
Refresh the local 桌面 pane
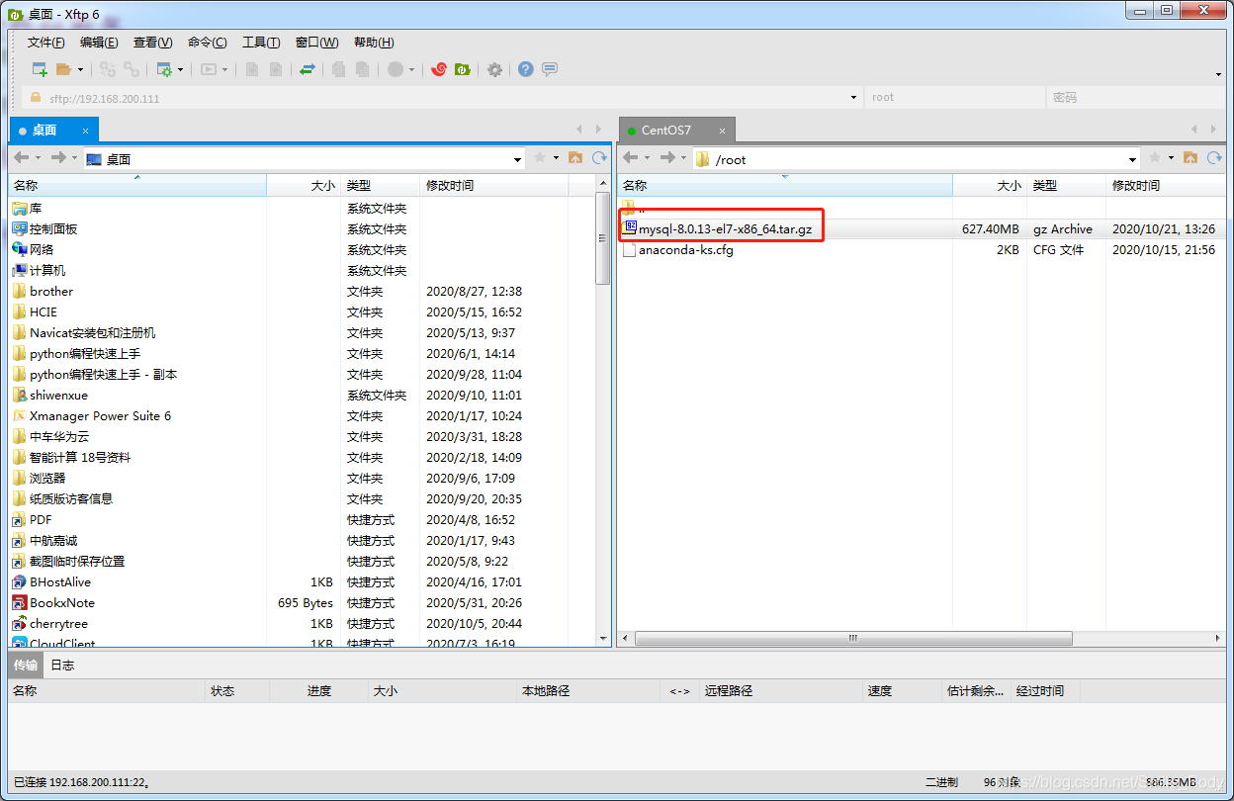pyautogui.click(x=599, y=158)
